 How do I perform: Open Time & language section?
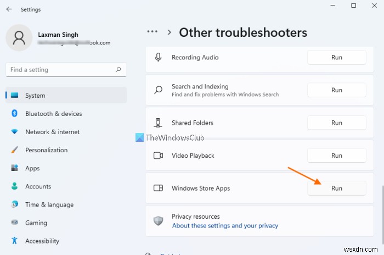click(x=49, y=205)
